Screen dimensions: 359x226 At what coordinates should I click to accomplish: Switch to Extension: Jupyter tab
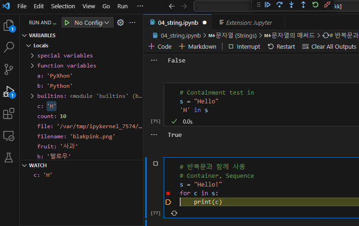point(248,23)
